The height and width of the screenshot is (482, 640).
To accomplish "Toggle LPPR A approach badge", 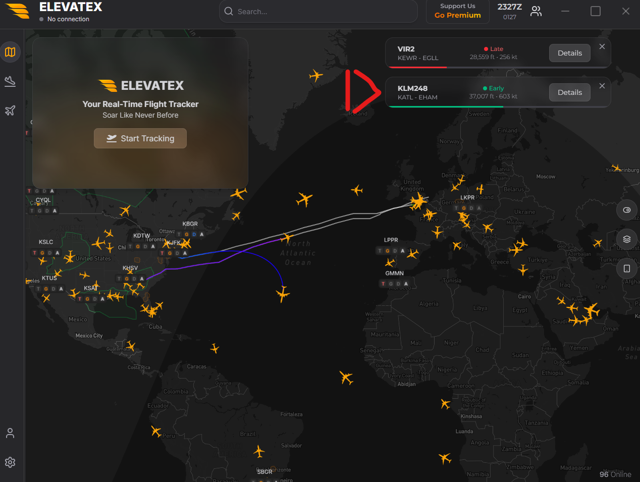I will pyautogui.click(x=402, y=250).
